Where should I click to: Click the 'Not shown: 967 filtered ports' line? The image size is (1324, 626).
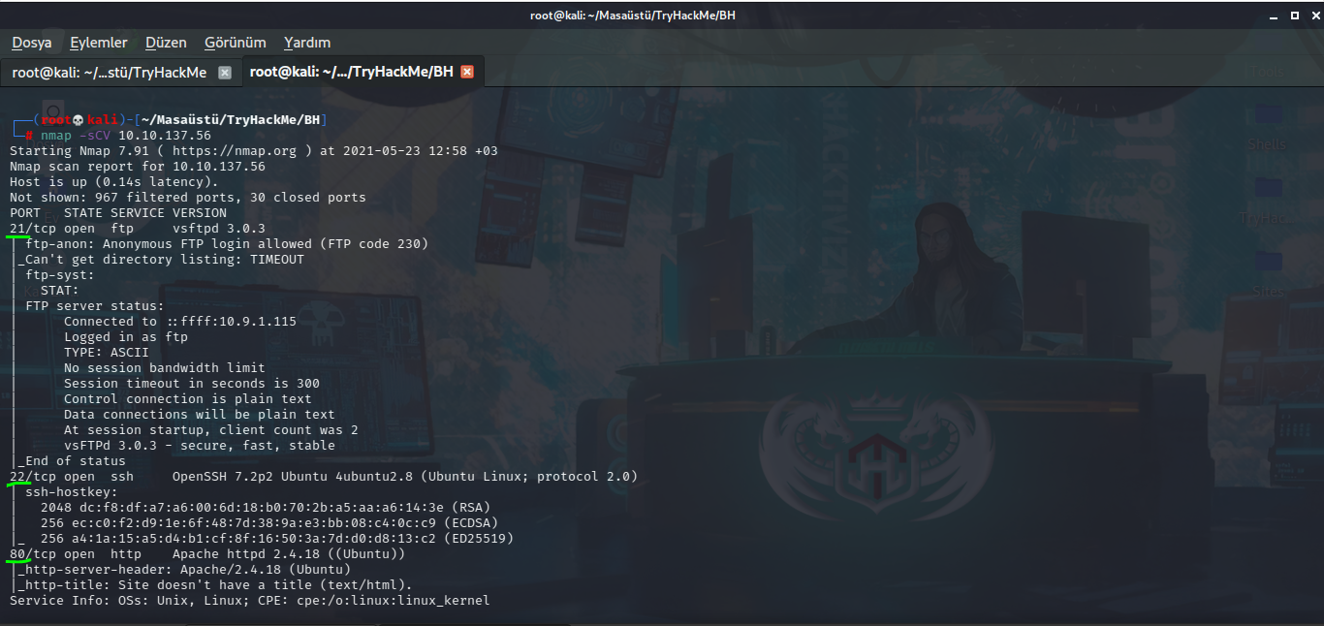click(188, 198)
